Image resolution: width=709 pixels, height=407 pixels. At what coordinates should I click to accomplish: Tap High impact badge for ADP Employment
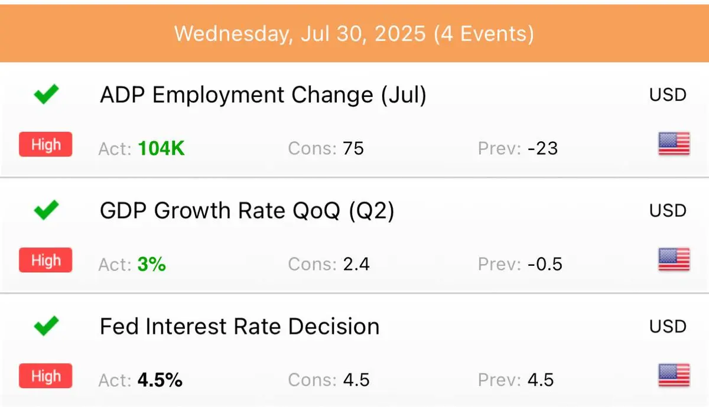[45, 145]
